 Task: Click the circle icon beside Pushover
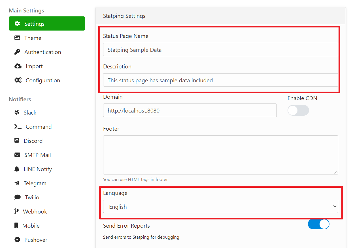click(17, 240)
